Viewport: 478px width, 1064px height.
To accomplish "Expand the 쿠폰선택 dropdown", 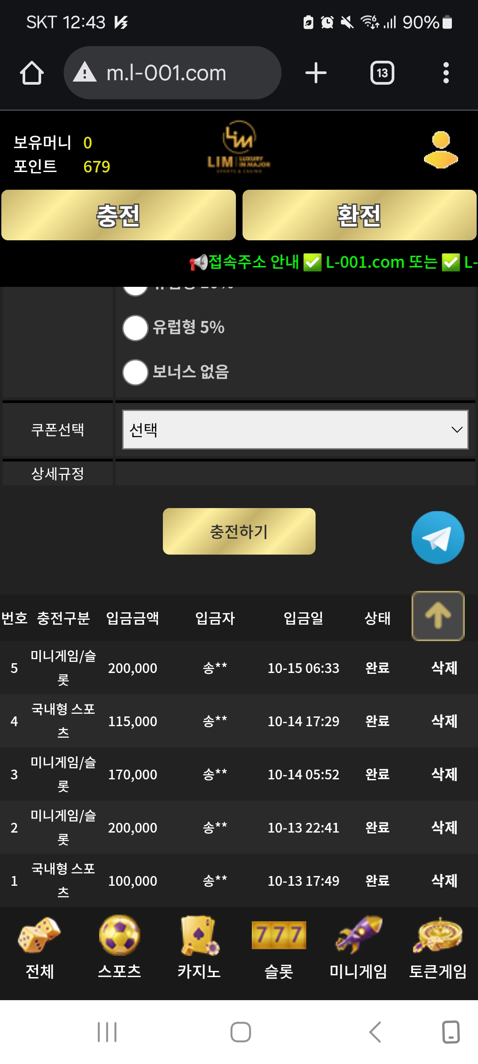I will click(295, 430).
